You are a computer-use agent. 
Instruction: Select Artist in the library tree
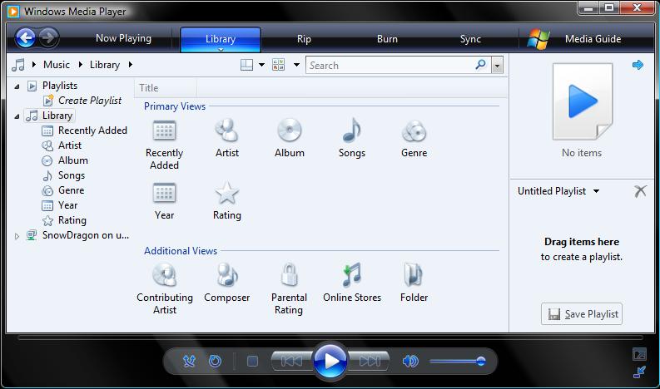pyautogui.click(x=69, y=145)
